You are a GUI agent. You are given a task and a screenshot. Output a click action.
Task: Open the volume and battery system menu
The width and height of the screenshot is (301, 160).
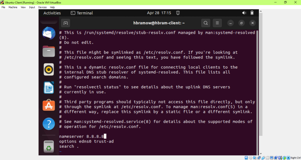(x=248, y=13)
